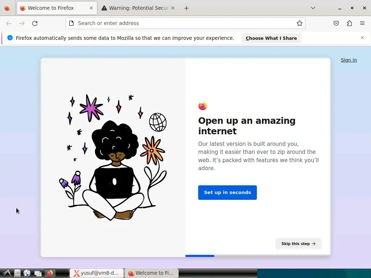Close the Welcome to Firefox tab

(x=91, y=8)
